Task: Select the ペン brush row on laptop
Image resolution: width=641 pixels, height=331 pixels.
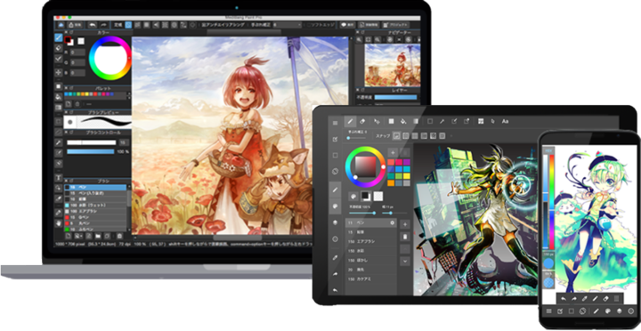Action: tap(95, 187)
